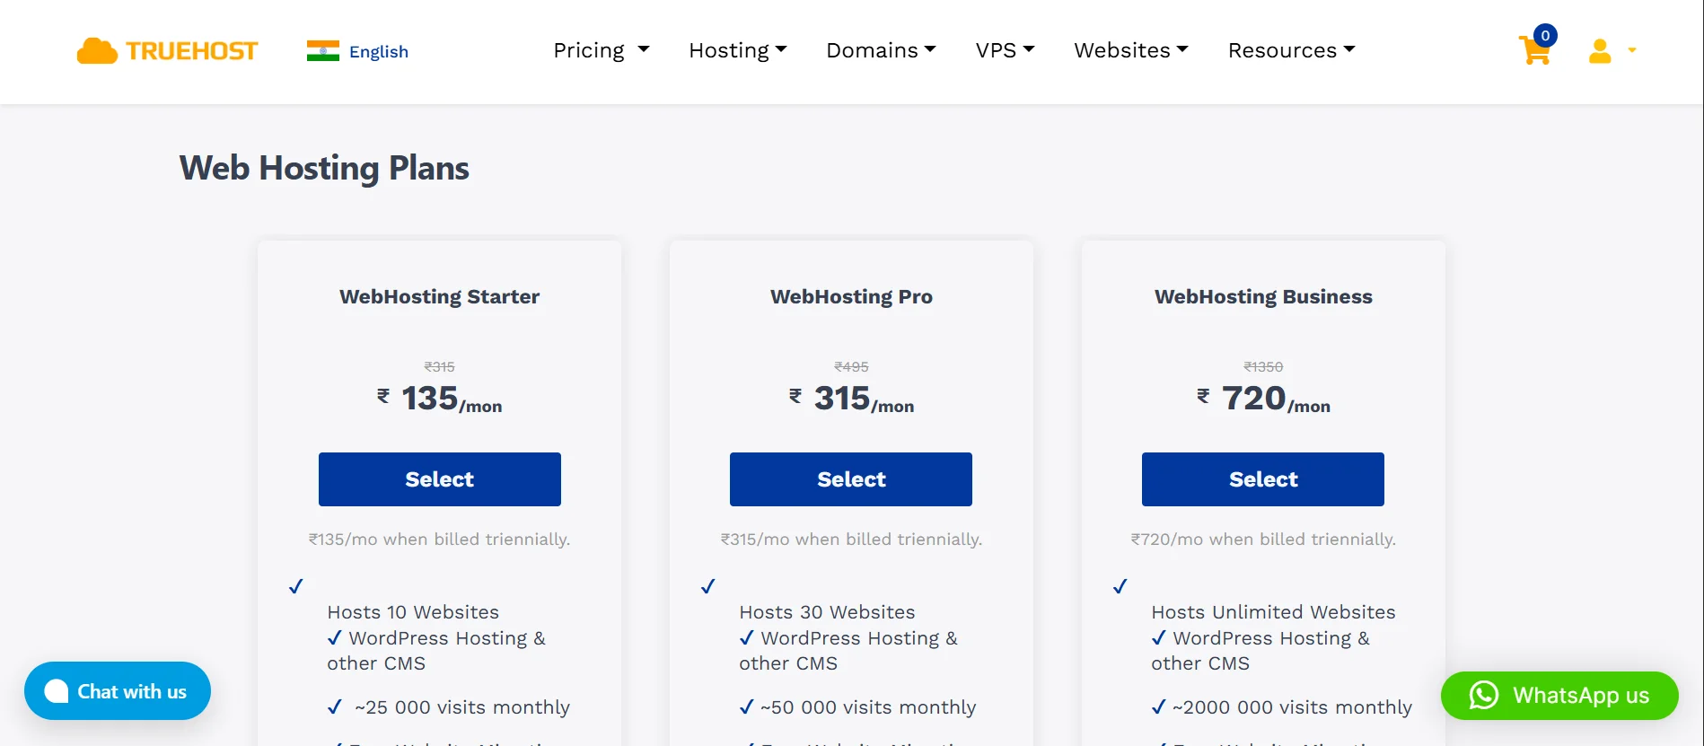Select the WebHosting Pro plan

(851, 479)
